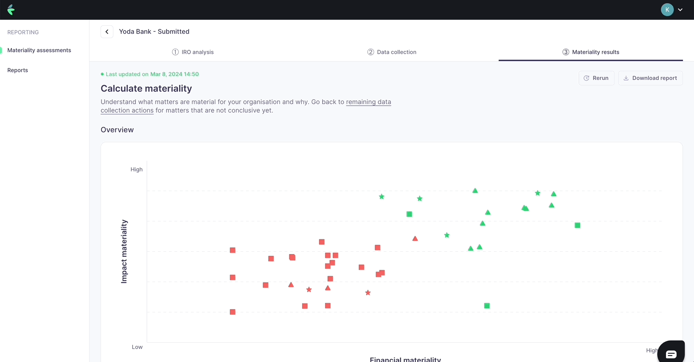The height and width of the screenshot is (362, 694).
Task: Select the circled 1 icon for IRO analysis
Action: [175, 52]
